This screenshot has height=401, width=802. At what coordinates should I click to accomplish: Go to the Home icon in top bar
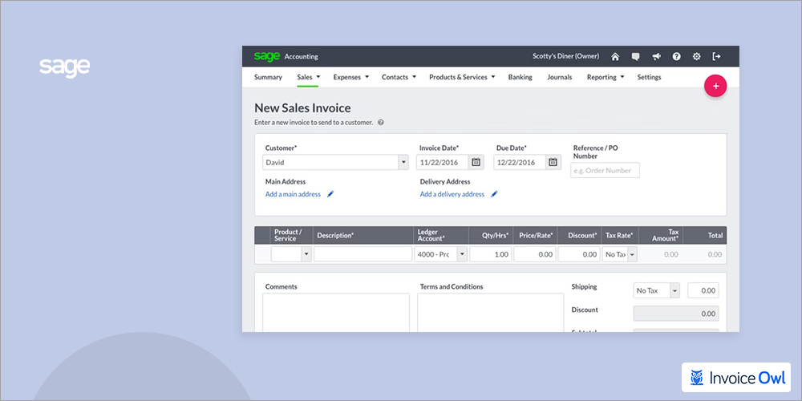[x=615, y=57]
